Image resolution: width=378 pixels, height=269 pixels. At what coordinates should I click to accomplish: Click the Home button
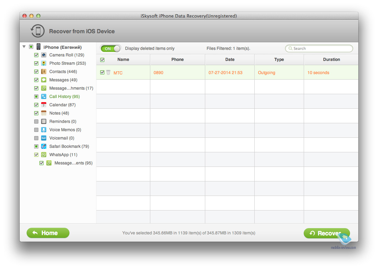pyautogui.click(x=48, y=233)
